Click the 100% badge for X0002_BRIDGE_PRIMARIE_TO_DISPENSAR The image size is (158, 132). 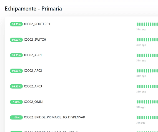click(x=16, y=118)
